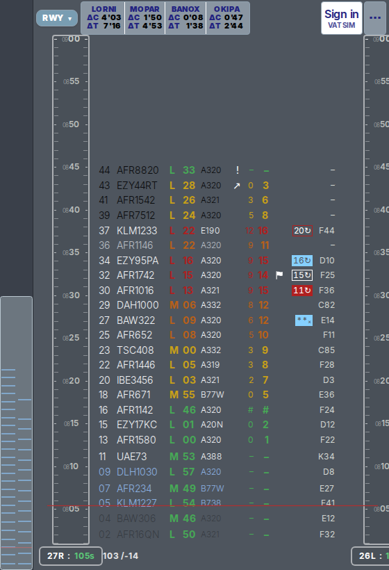Click the 0815 mark on the 27R timeline

(x=71, y=423)
